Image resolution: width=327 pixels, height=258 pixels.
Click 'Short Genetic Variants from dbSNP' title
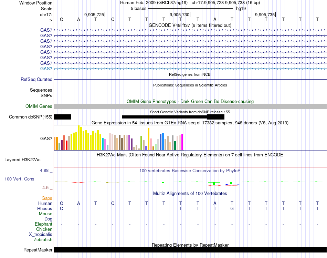pyautogui.click(x=190, y=112)
